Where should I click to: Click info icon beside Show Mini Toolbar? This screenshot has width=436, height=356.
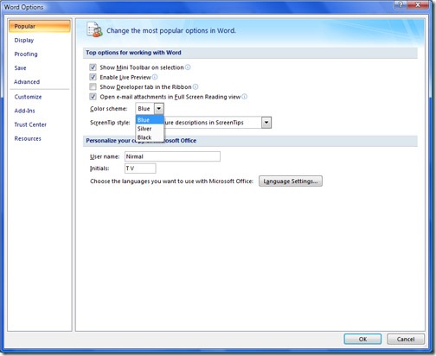pyautogui.click(x=188, y=67)
